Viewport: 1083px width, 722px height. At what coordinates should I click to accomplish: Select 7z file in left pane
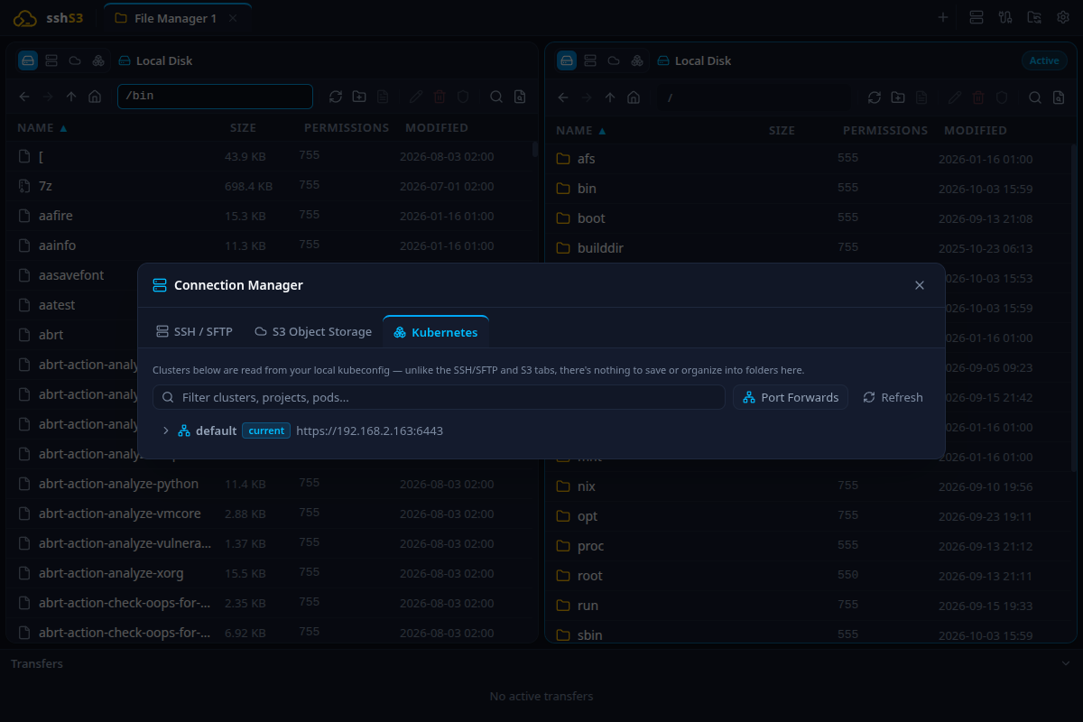point(271,186)
